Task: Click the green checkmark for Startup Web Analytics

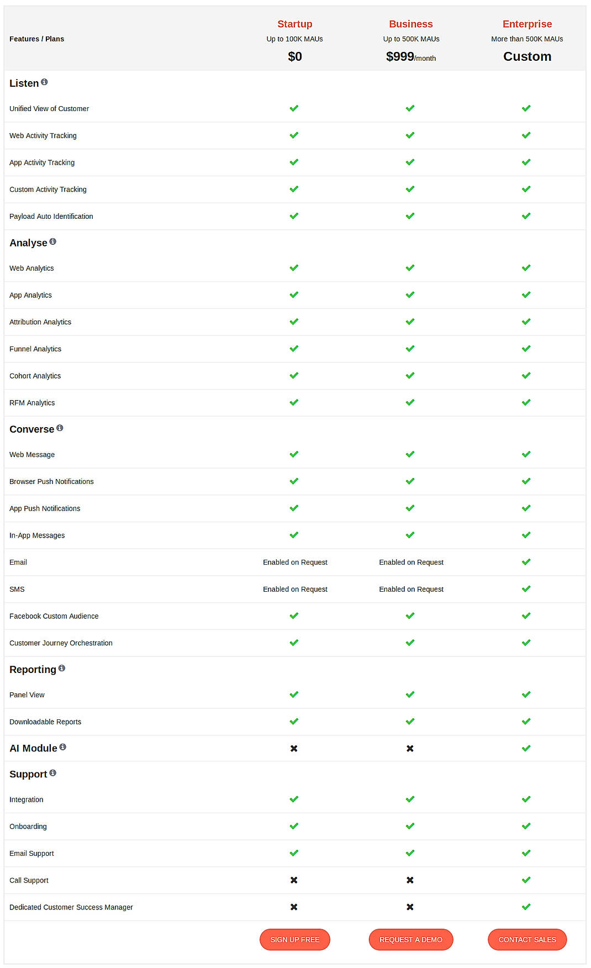Action: tap(294, 267)
